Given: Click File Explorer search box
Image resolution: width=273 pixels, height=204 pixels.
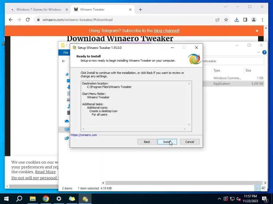Looking at the screenshot, I should click(x=233, y=61).
